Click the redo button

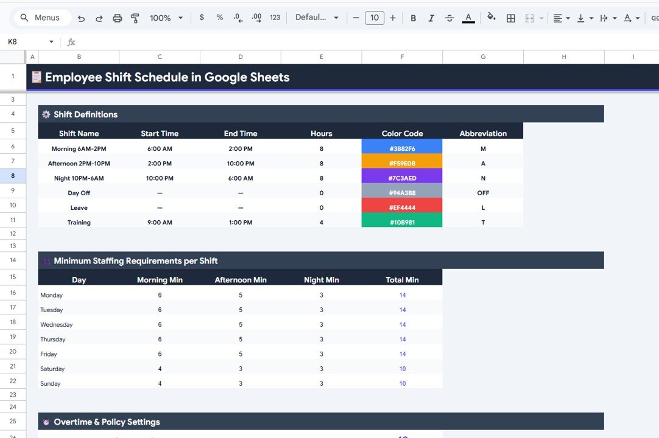(99, 18)
